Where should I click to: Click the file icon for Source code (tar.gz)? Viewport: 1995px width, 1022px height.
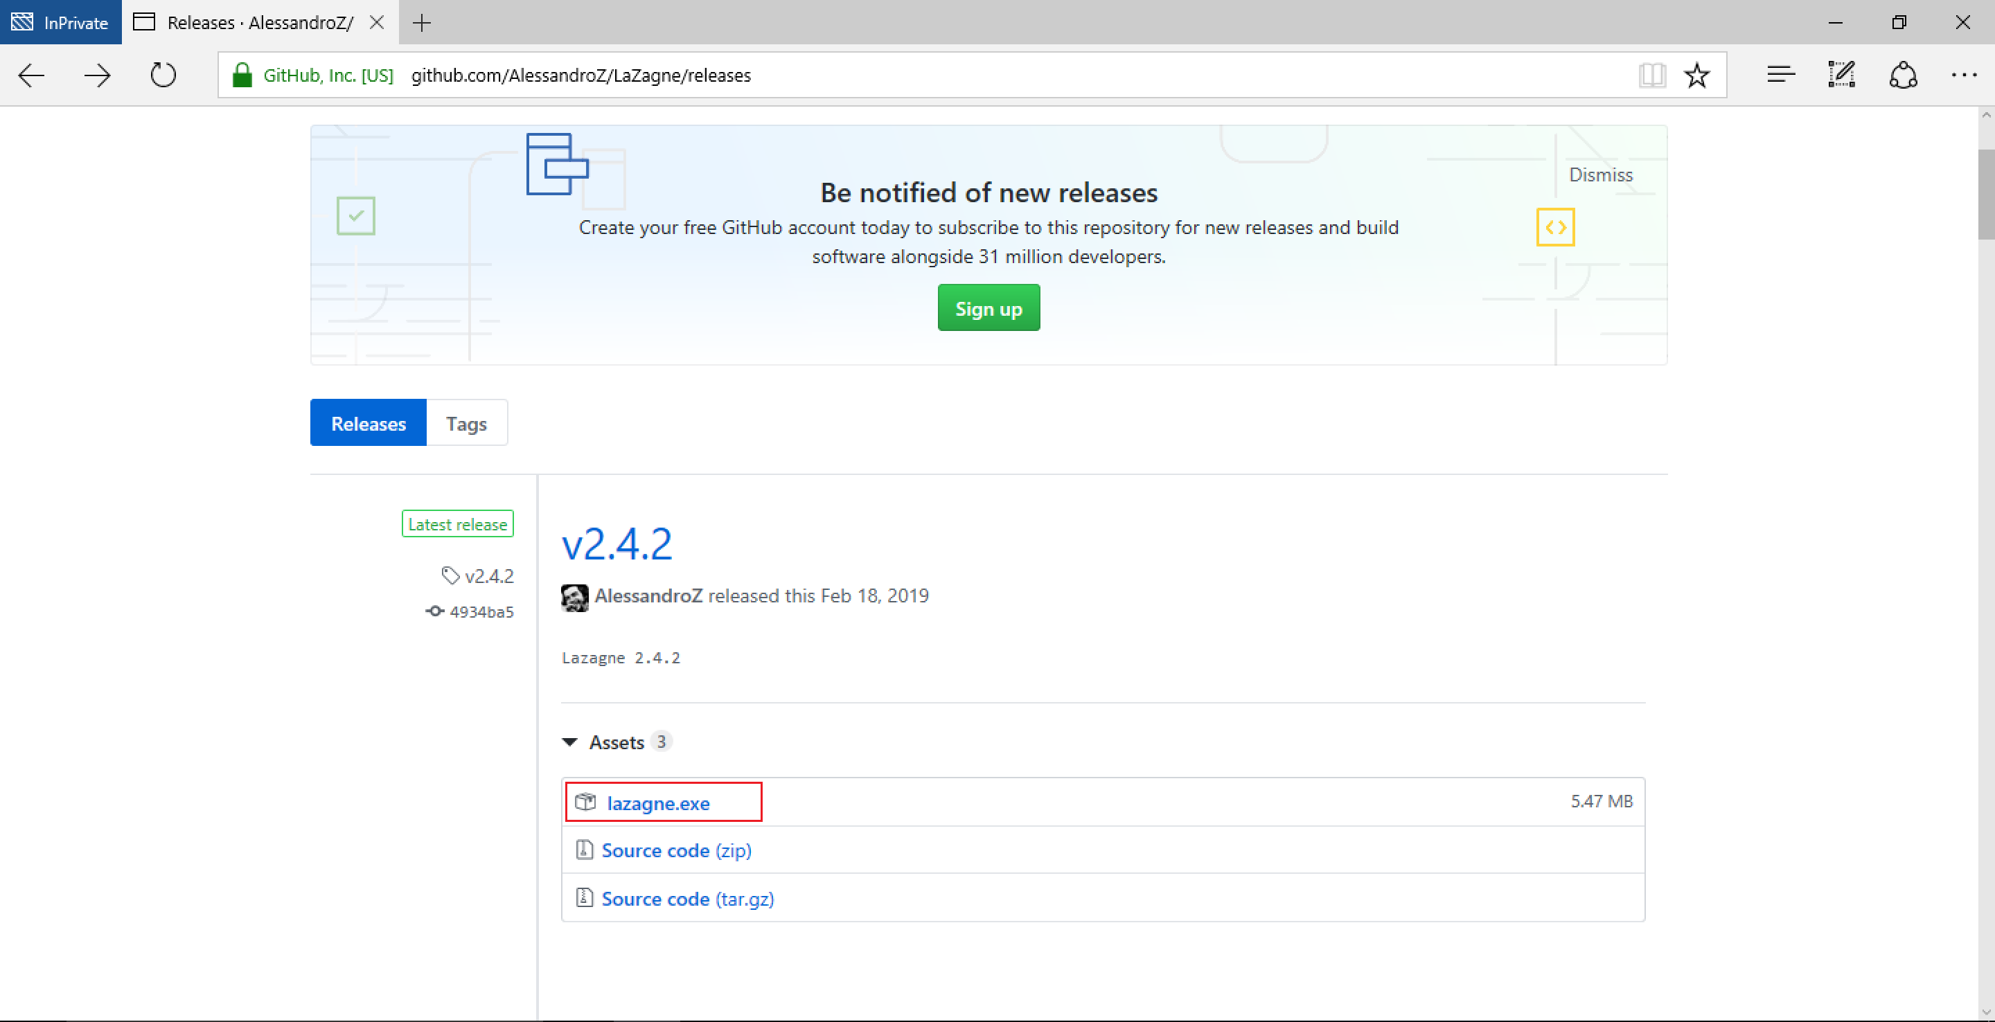[x=585, y=897]
